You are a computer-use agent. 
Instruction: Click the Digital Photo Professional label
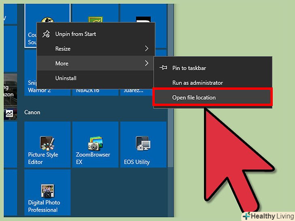(44, 206)
